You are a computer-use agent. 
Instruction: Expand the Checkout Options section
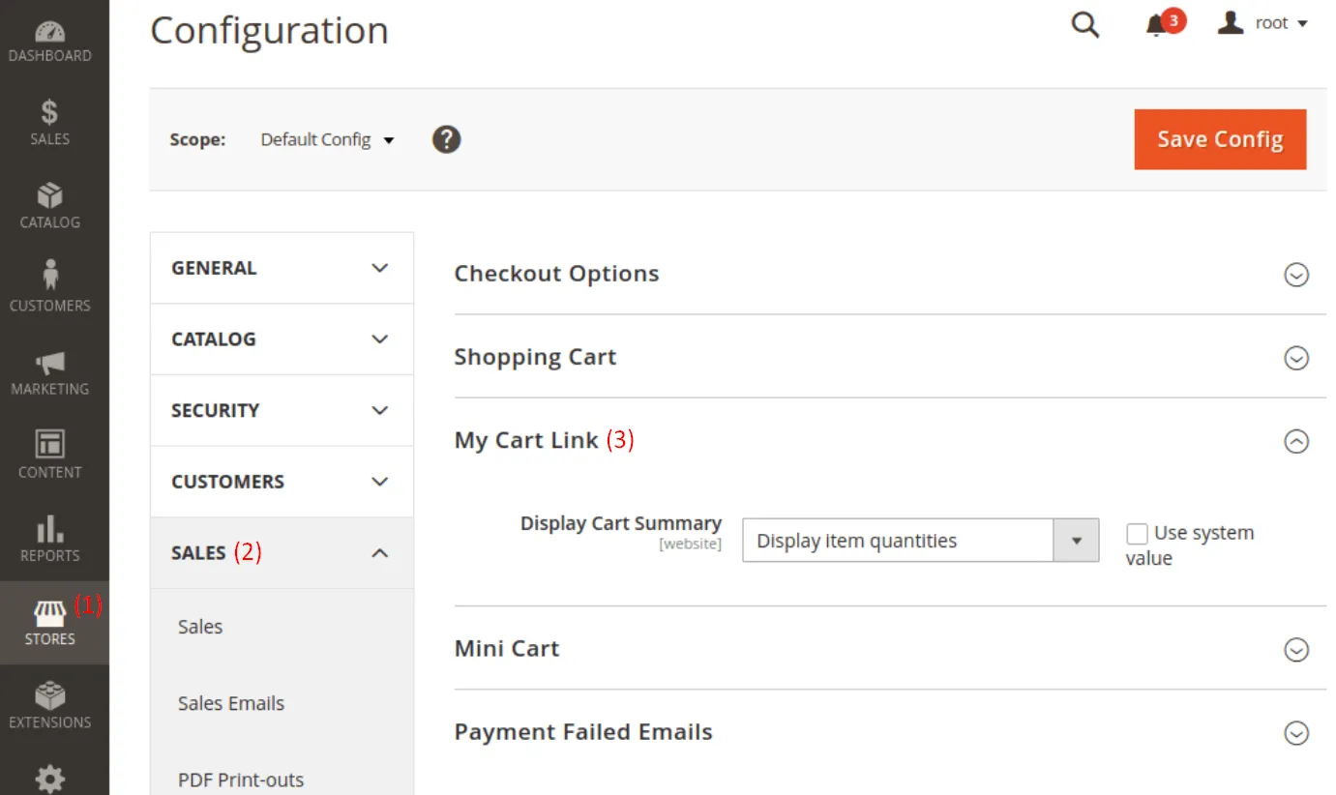pyautogui.click(x=1295, y=275)
